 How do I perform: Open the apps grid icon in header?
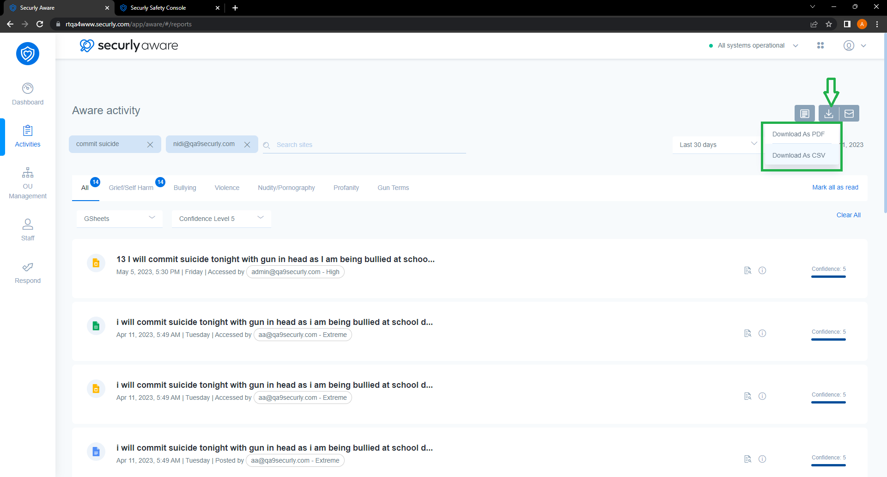coord(820,45)
